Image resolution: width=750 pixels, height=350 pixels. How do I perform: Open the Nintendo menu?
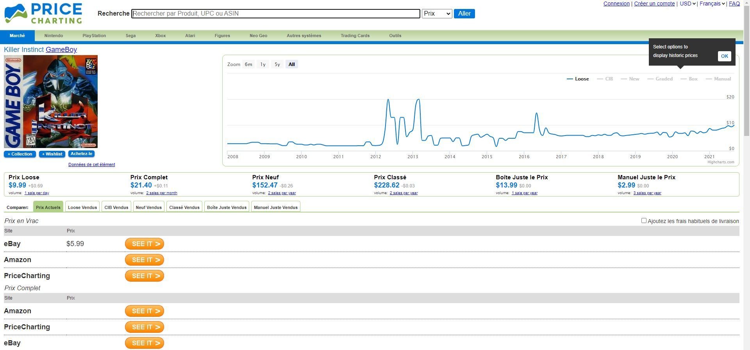click(54, 36)
